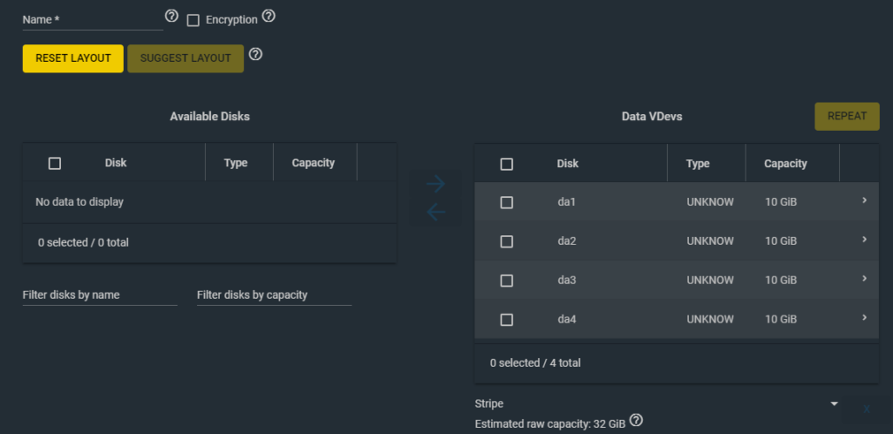Click the RESET LAYOUT button

point(73,58)
